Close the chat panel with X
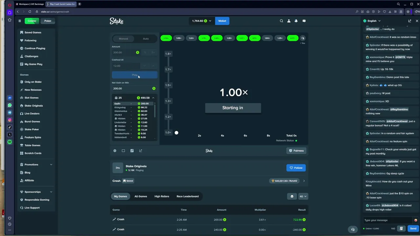 (x=417, y=21)
